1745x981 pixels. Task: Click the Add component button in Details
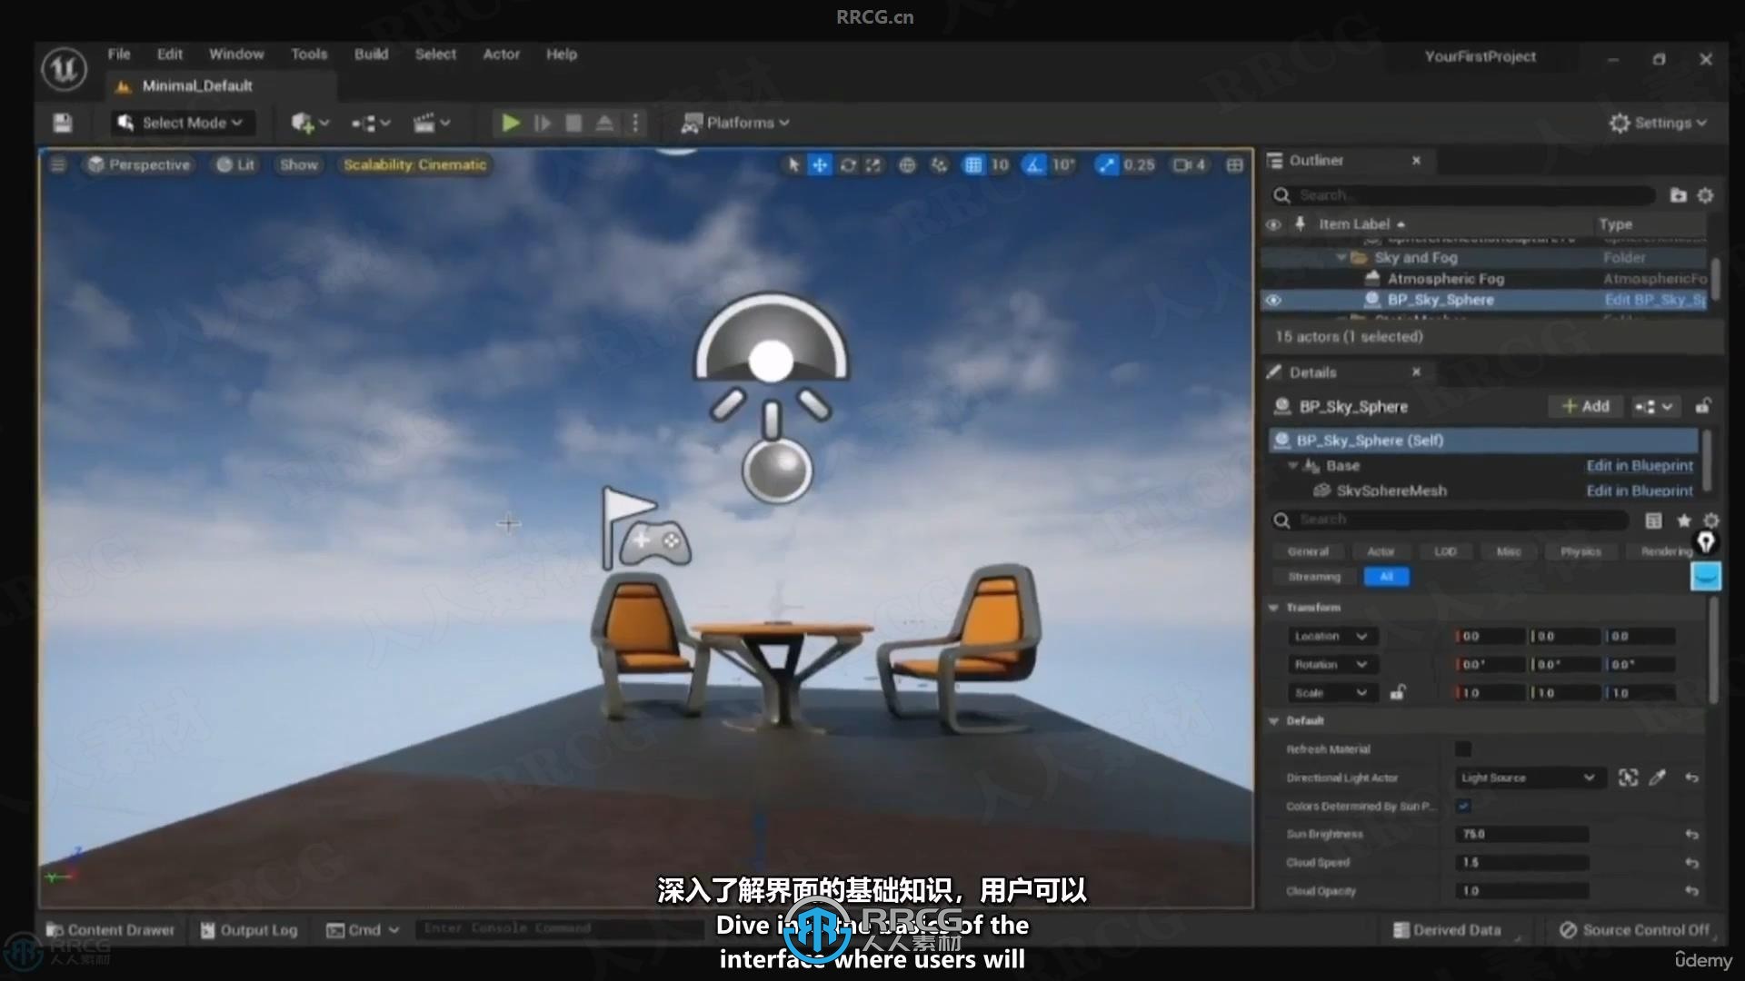click(x=1585, y=407)
